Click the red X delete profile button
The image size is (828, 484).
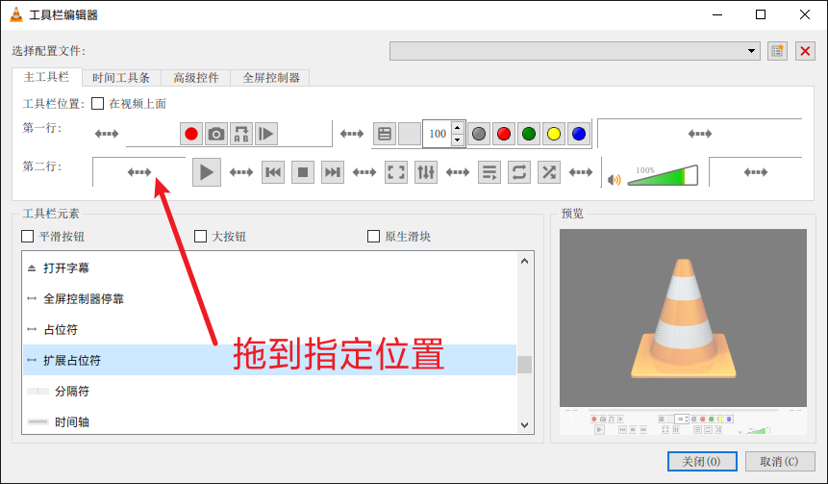805,51
